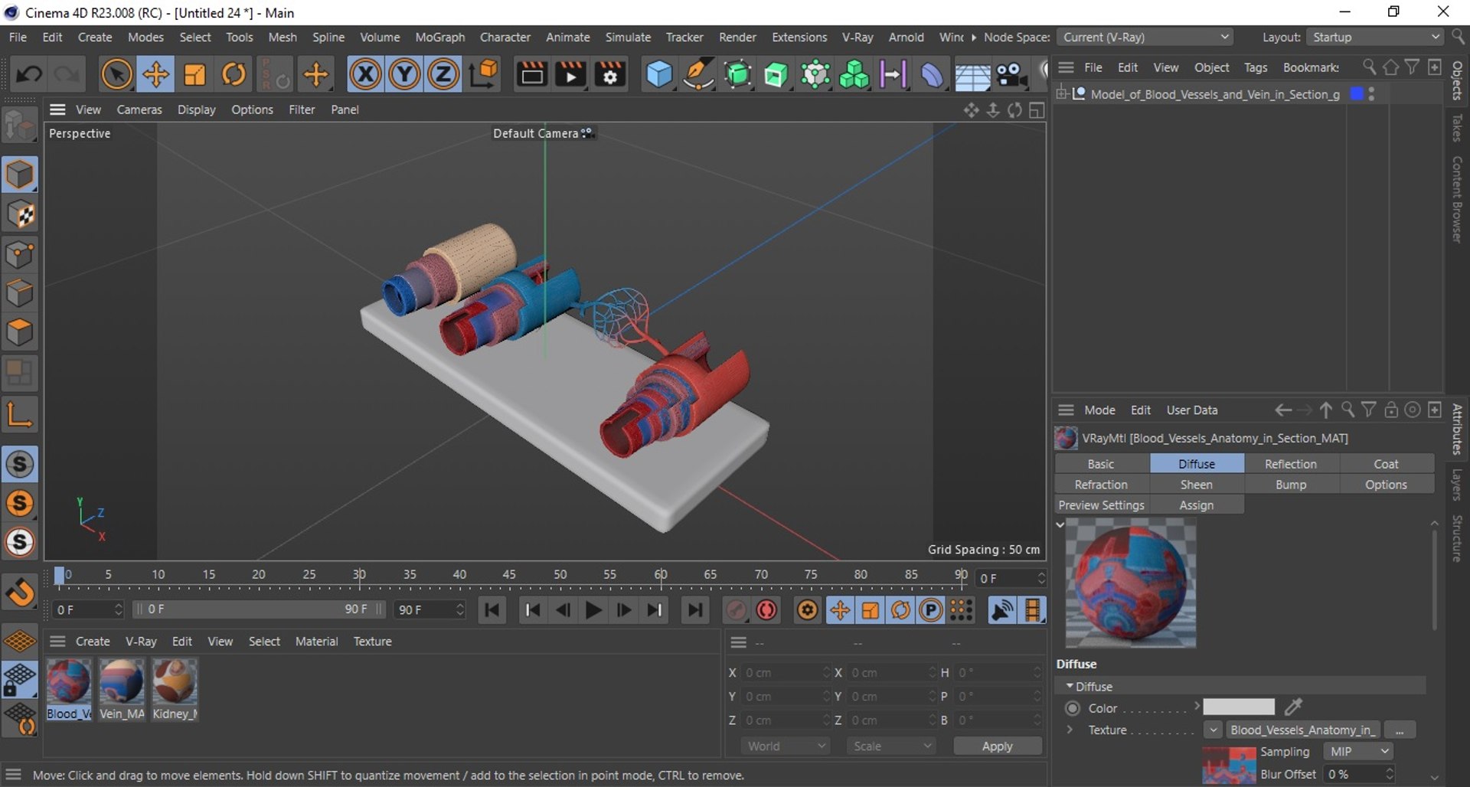Add a Cube primitive
1470x787 pixels.
(x=659, y=74)
